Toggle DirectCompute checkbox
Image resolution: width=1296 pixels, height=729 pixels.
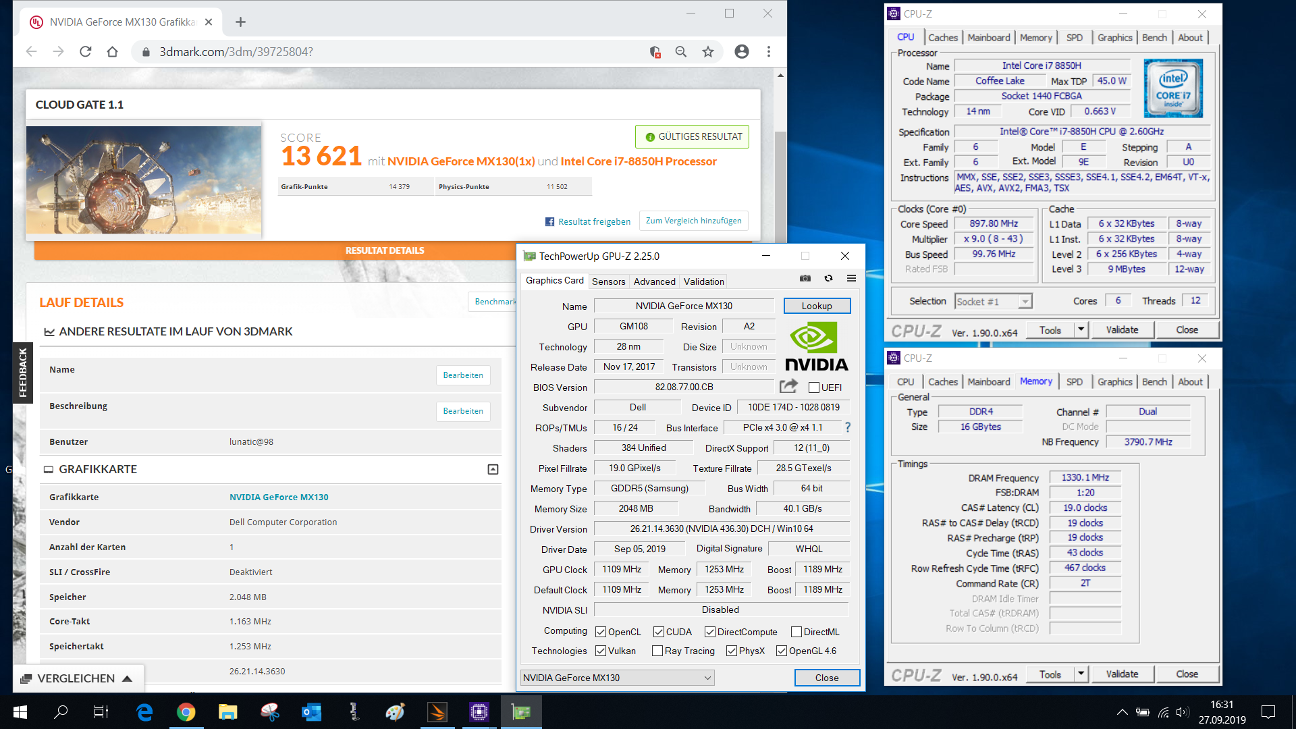coord(709,632)
